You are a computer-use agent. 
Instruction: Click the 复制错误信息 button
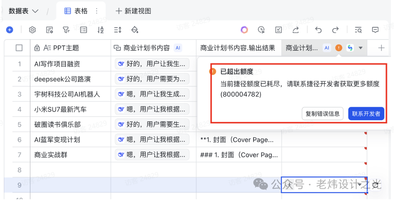pos(323,114)
